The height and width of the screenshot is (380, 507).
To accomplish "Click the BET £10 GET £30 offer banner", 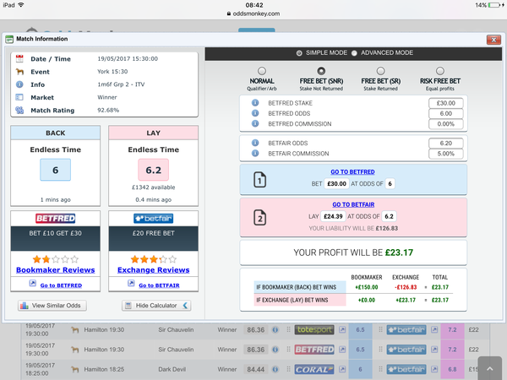I will tap(55, 238).
